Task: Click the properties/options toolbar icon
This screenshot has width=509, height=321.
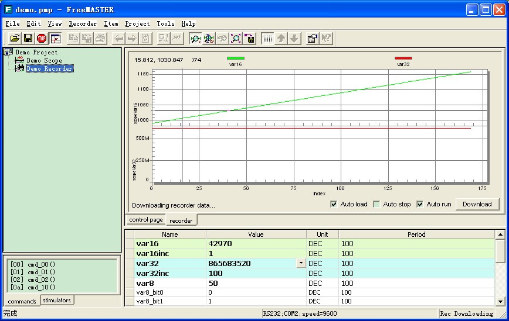Action: click(313, 39)
